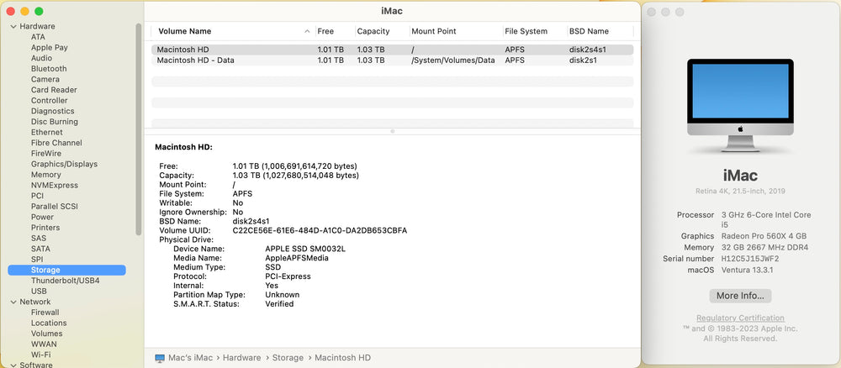Select Power in the sidebar
The image size is (841, 368).
point(42,217)
